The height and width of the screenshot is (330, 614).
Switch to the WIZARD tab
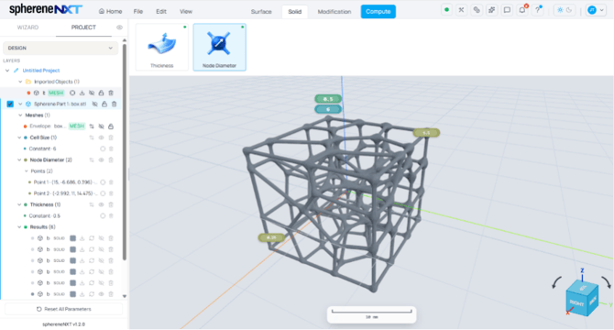point(27,27)
